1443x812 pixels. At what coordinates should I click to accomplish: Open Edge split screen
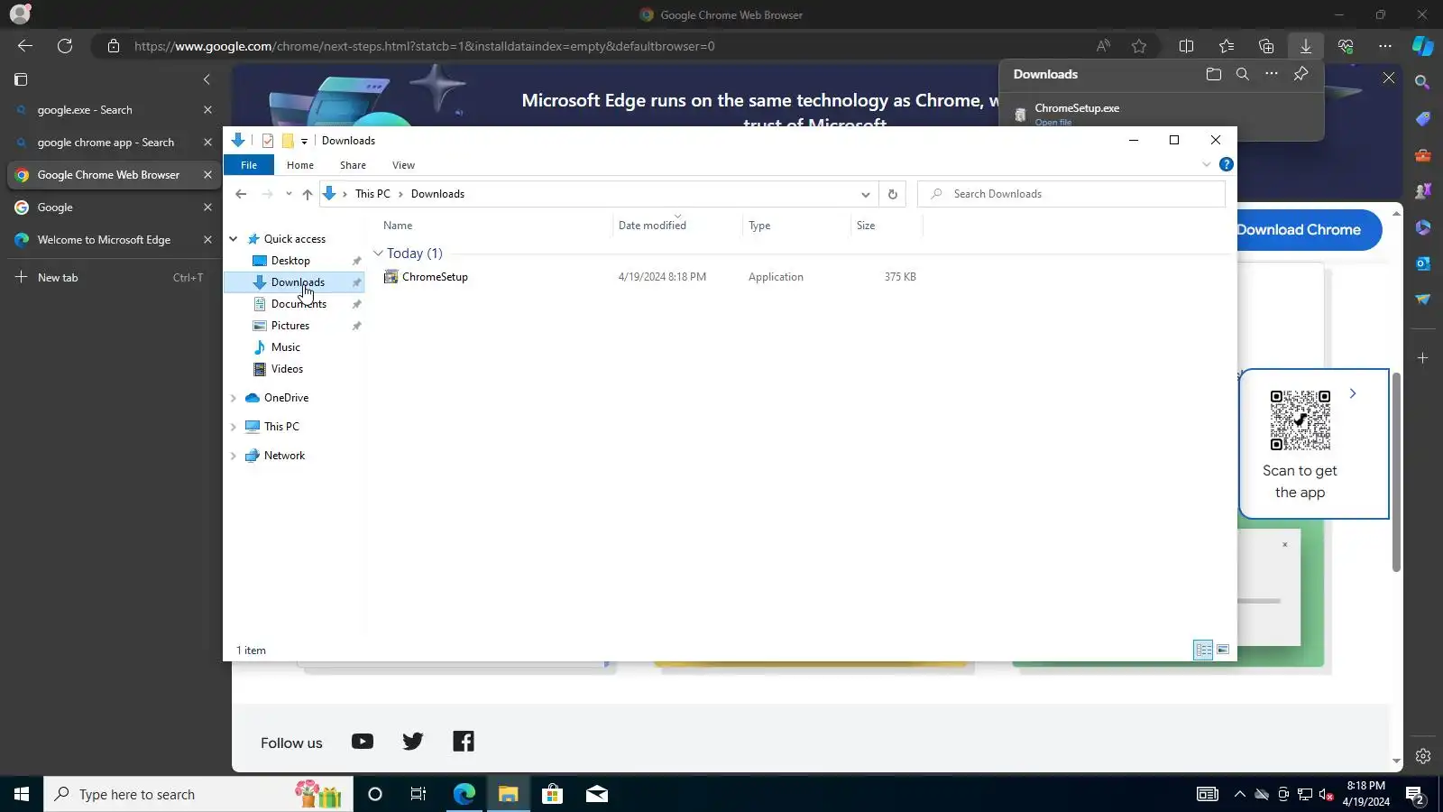(x=1187, y=46)
